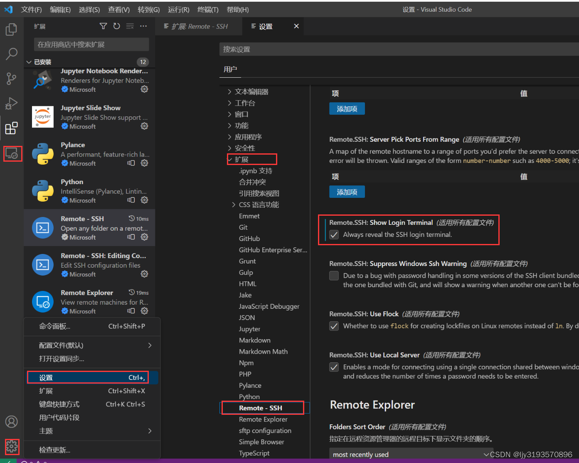Toggle Use Local Server checkbox
The image size is (579, 463).
tap(334, 367)
